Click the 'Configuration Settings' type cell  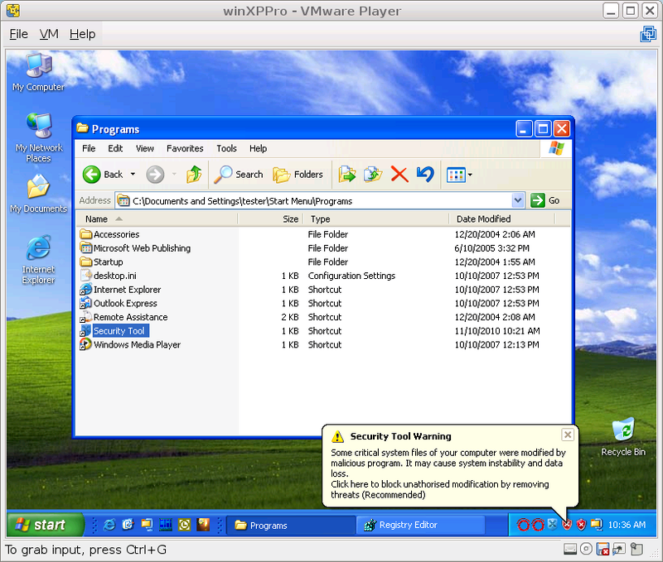tap(351, 276)
